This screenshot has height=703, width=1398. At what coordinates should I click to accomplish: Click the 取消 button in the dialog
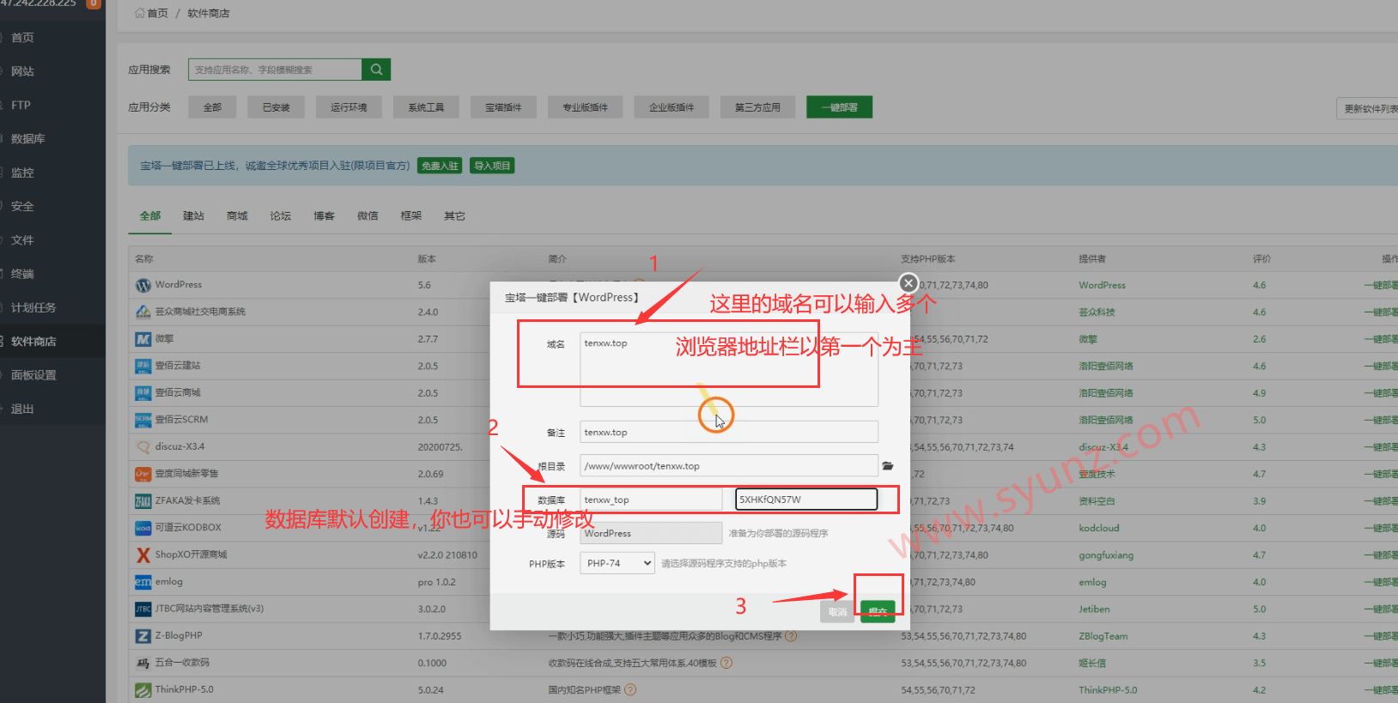[837, 611]
